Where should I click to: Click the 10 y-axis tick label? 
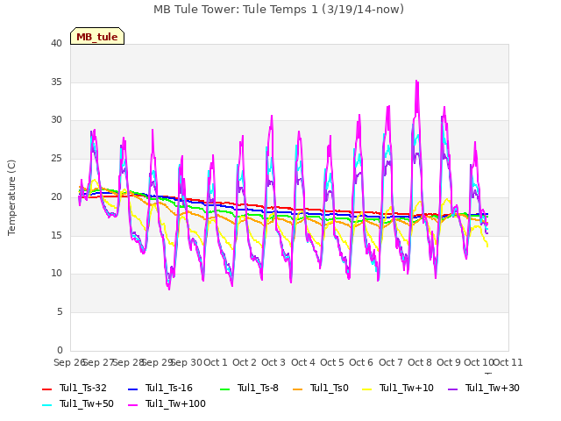pyautogui.click(x=56, y=274)
